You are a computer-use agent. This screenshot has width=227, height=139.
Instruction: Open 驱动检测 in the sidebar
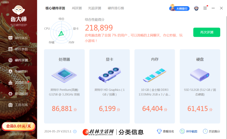coord(18,94)
